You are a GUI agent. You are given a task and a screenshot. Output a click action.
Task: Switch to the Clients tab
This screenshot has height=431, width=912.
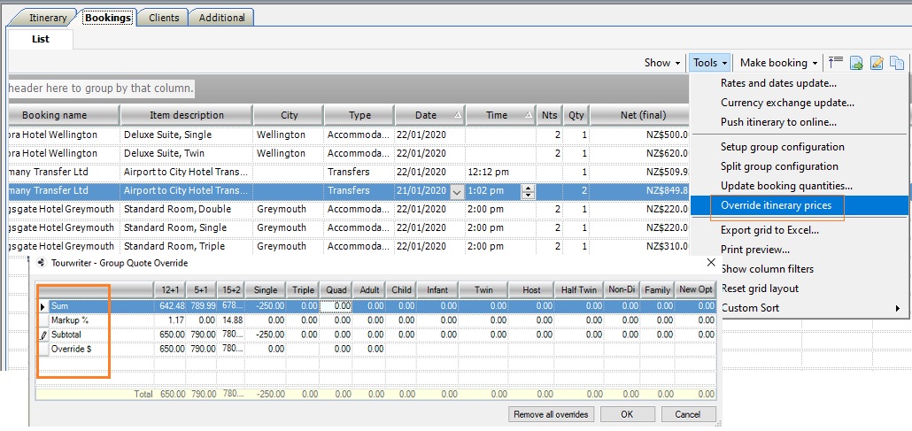point(164,18)
